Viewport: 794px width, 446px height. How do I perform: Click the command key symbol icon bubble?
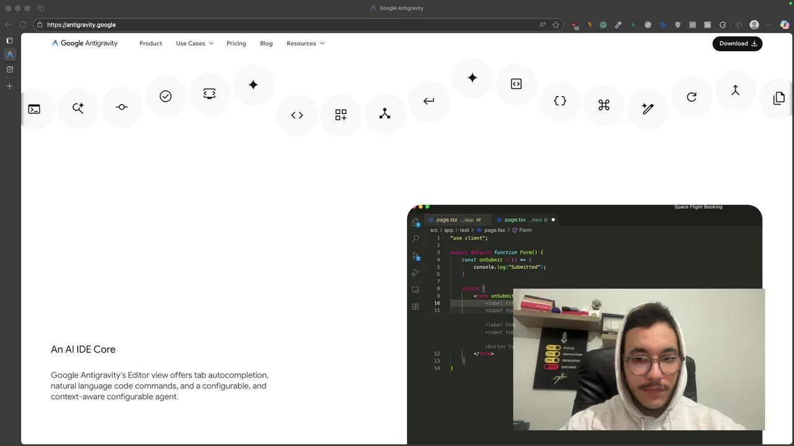pos(604,105)
